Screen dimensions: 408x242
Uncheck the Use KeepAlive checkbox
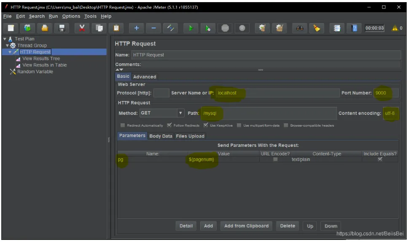pyautogui.click(x=206, y=125)
